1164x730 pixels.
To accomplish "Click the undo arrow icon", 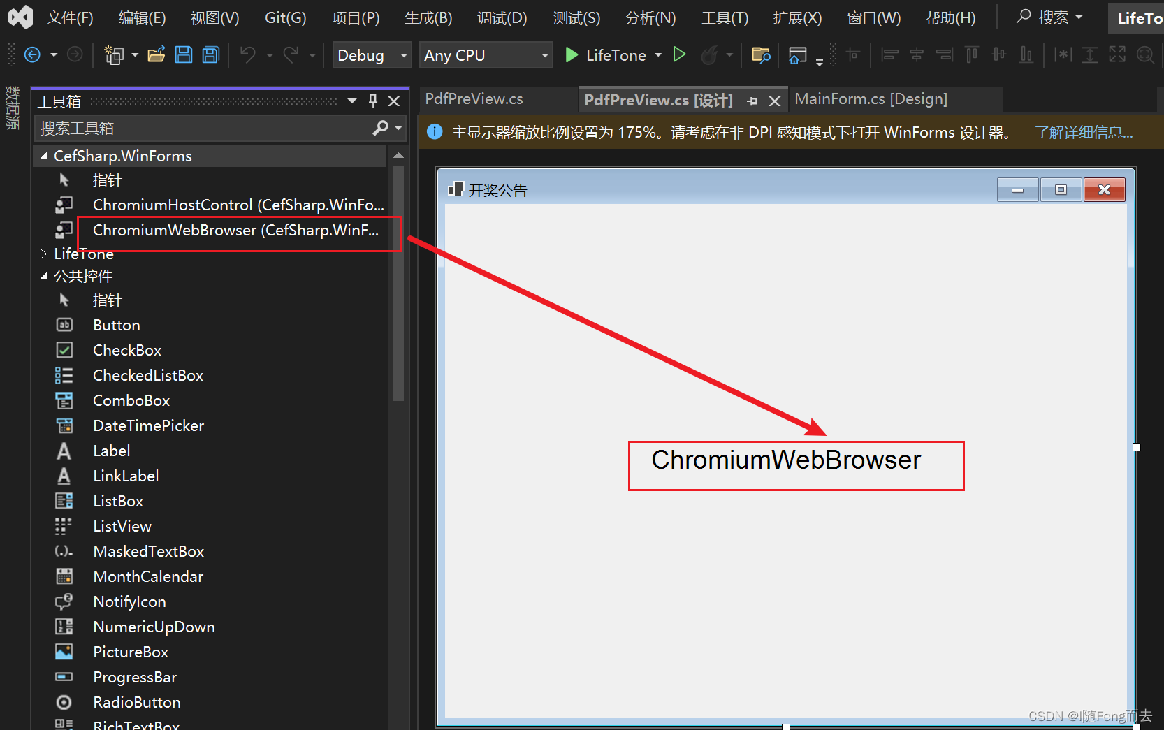I will (x=248, y=54).
